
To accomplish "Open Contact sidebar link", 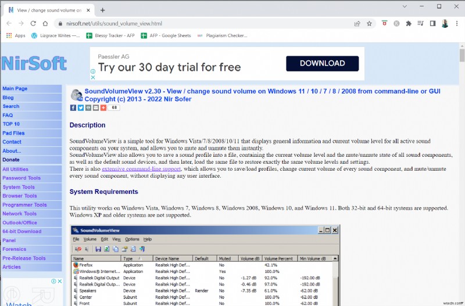I will click(12, 142).
